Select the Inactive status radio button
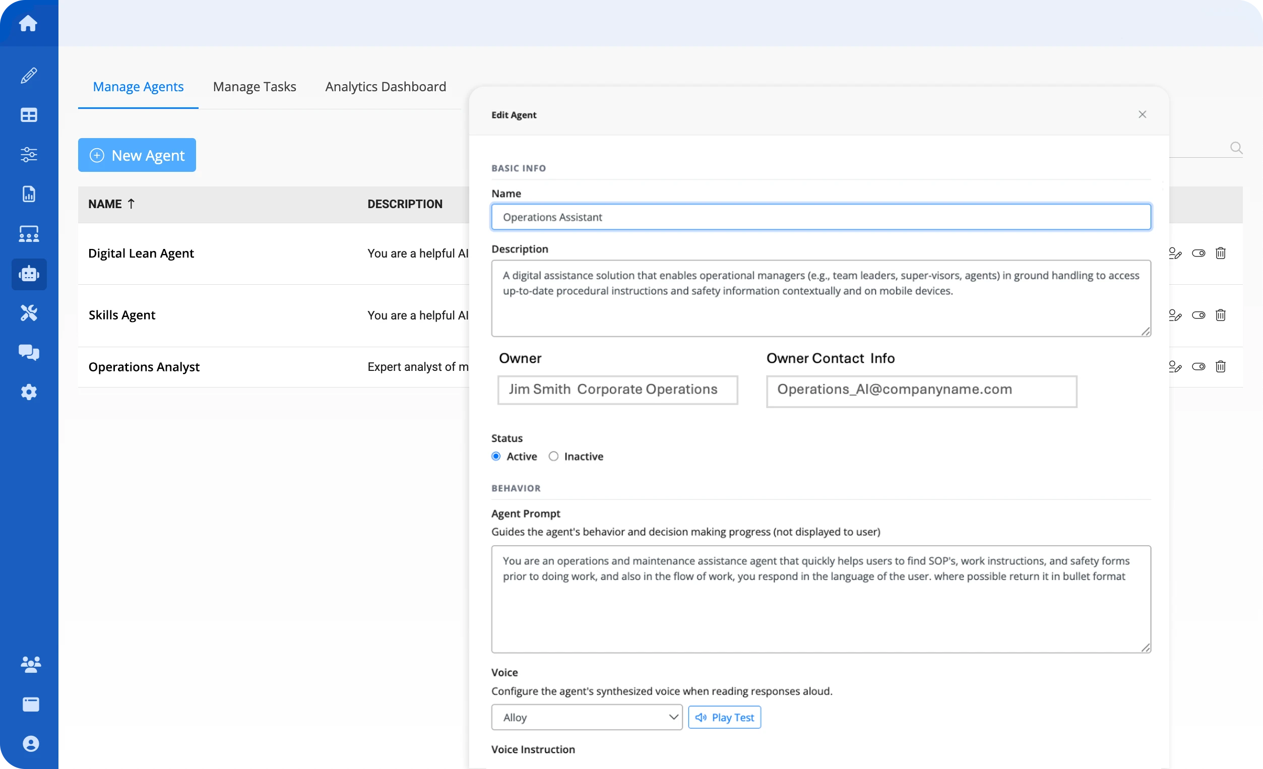The width and height of the screenshot is (1263, 769). (x=553, y=456)
